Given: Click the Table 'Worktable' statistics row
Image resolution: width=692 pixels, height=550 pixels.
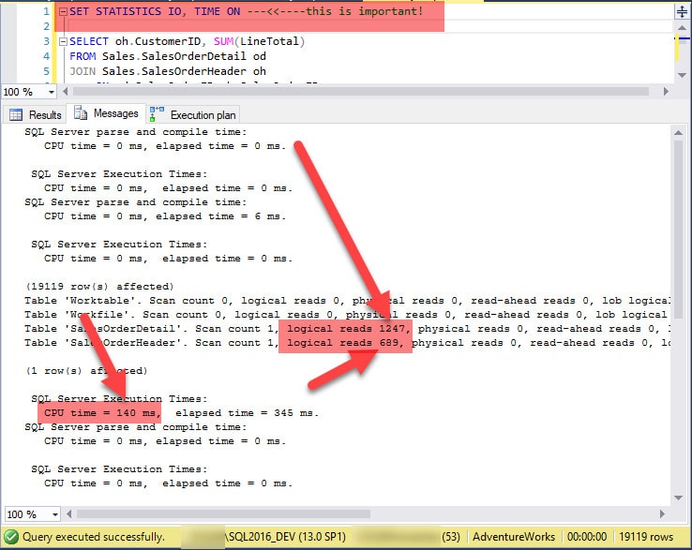Looking at the screenshot, I should pos(347,301).
